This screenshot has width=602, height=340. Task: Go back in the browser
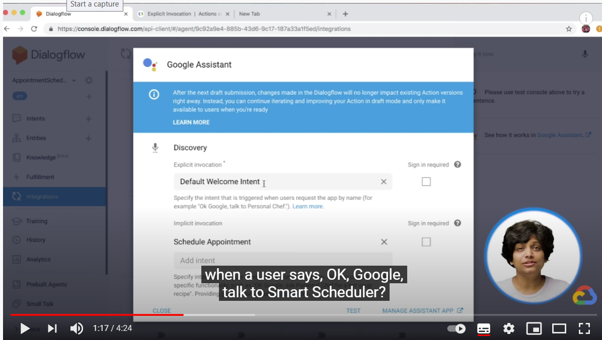(7, 29)
